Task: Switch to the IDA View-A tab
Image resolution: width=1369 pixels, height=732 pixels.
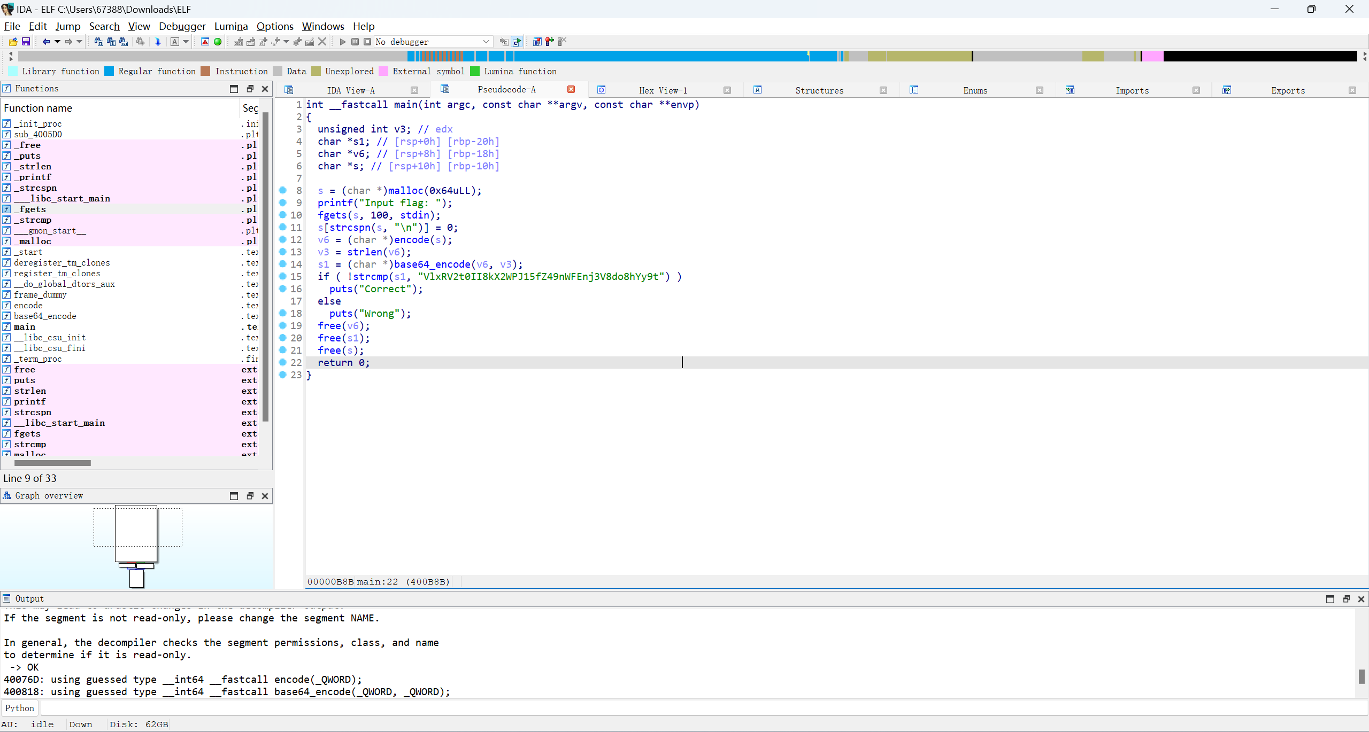Action: point(351,90)
